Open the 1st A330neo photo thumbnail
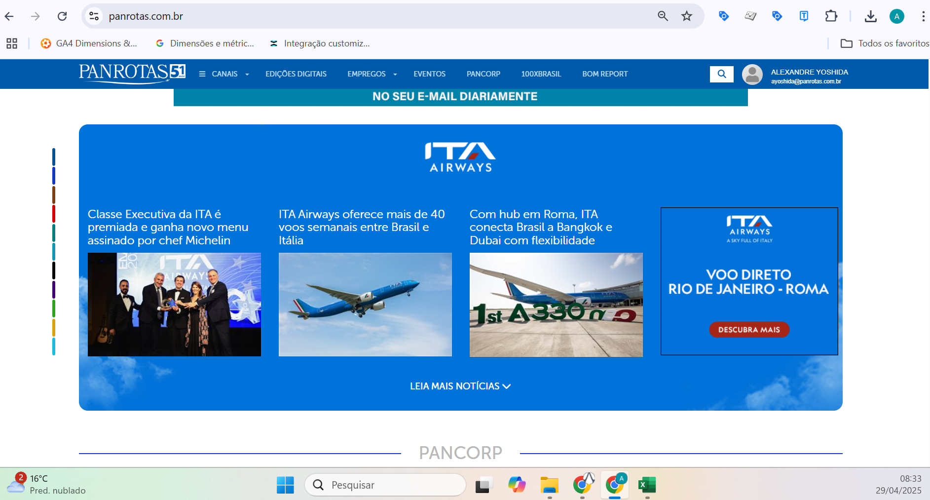 (x=556, y=305)
